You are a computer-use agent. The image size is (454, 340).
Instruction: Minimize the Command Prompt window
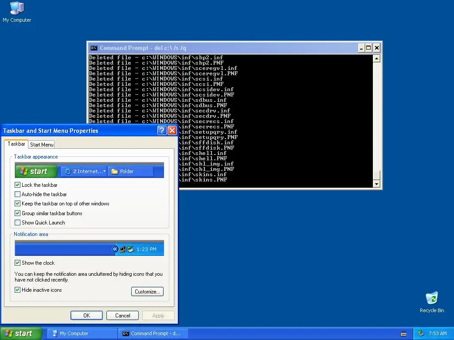tap(361, 48)
